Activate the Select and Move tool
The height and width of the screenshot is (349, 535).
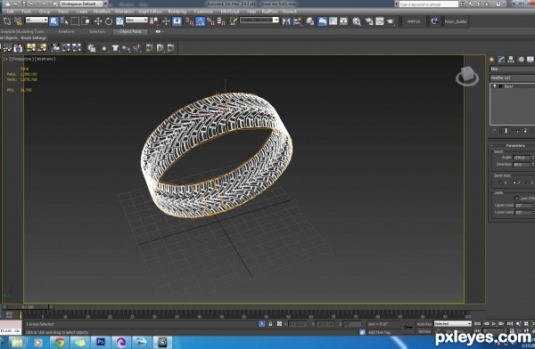point(98,21)
